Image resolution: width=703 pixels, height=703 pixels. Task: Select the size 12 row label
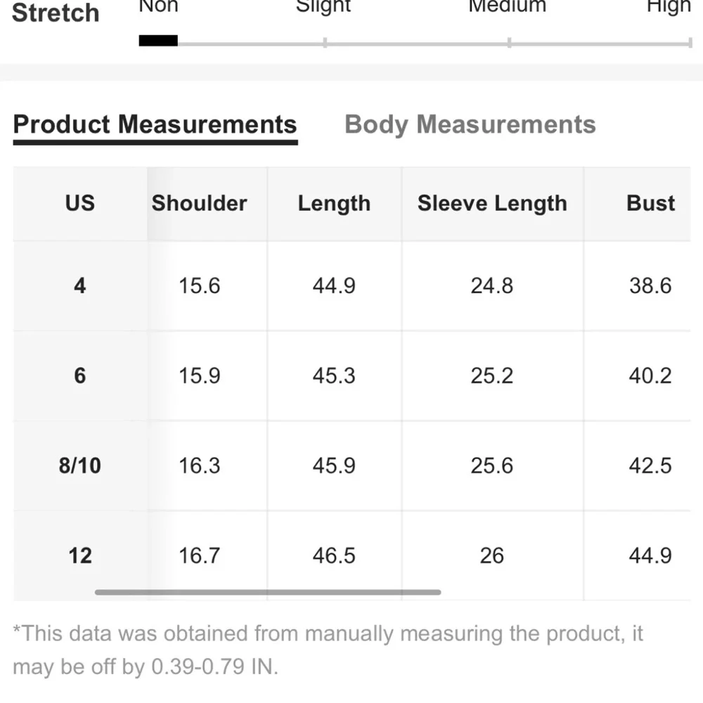(80, 555)
